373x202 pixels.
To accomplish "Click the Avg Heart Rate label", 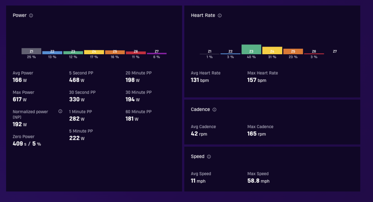I will (x=205, y=73).
